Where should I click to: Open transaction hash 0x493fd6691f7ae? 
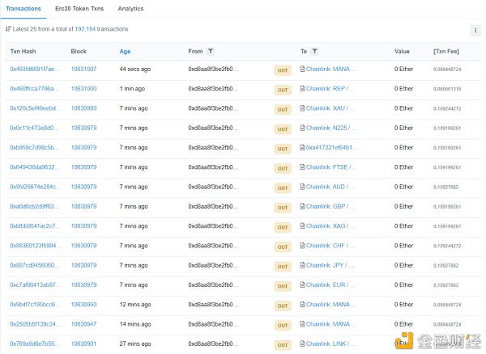[x=35, y=69]
